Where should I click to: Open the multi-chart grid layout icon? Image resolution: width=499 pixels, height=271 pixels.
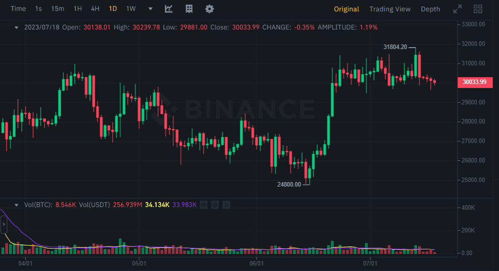point(478,9)
